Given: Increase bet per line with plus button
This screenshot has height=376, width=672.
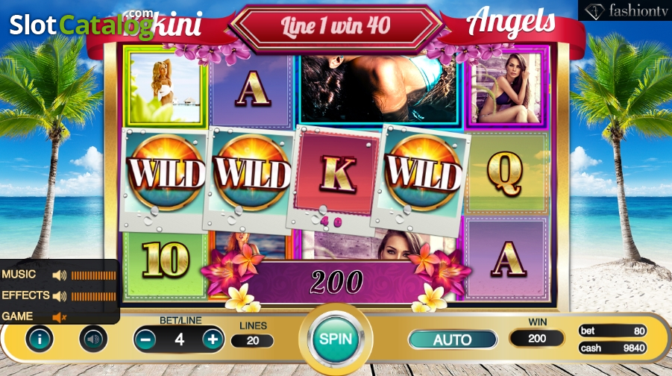Looking at the screenshot, I should tap(213, 339).
